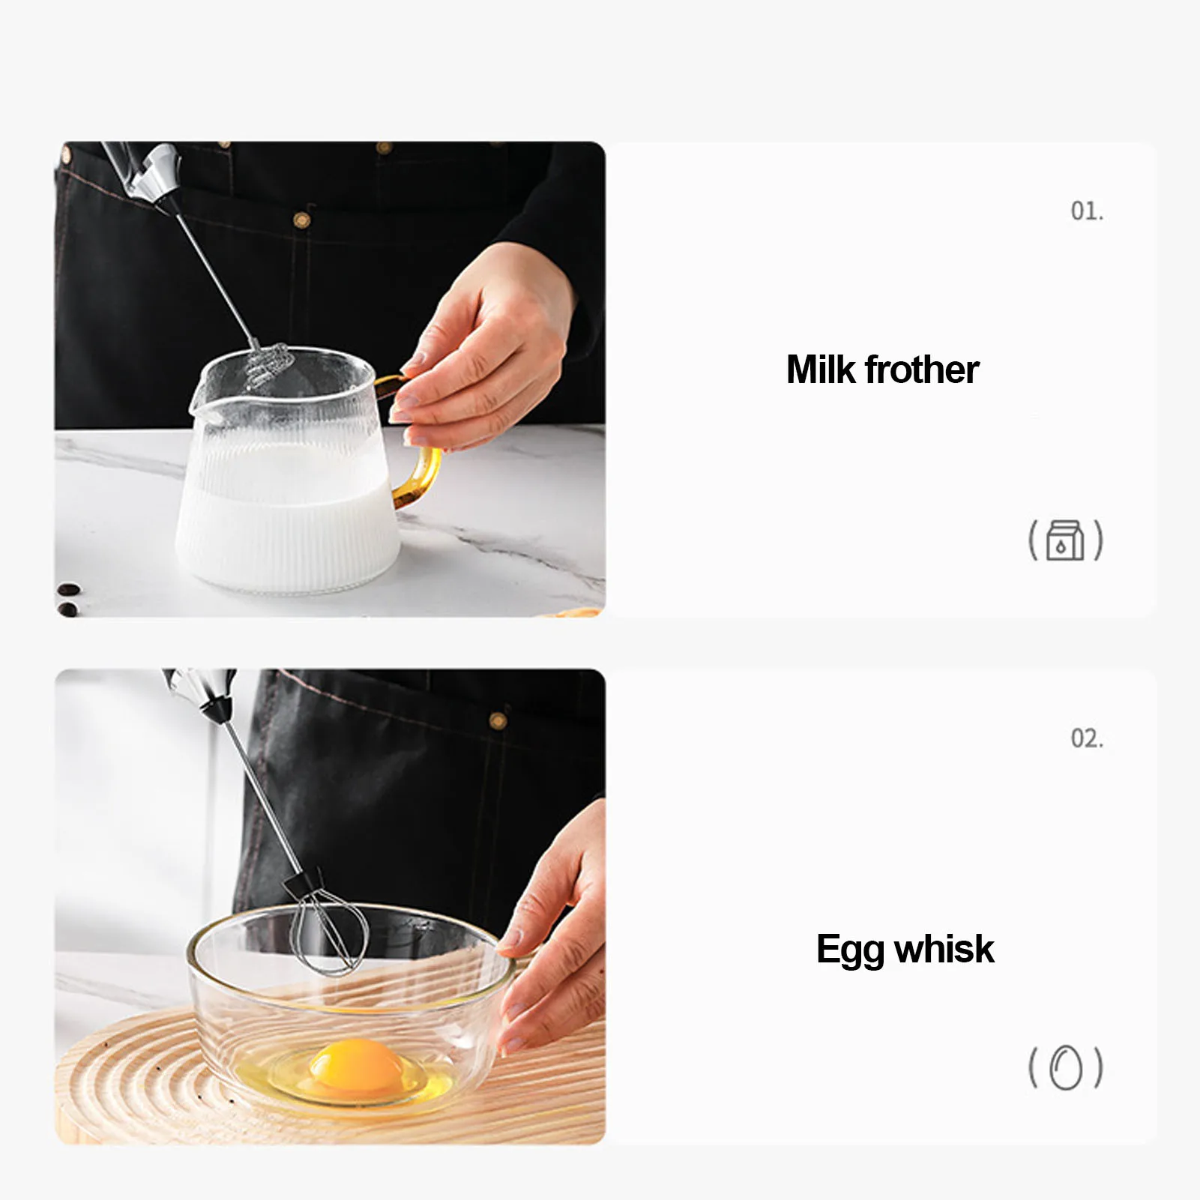
Task: Click the egg yolk in glass bowl
Action: point(358,1064)
